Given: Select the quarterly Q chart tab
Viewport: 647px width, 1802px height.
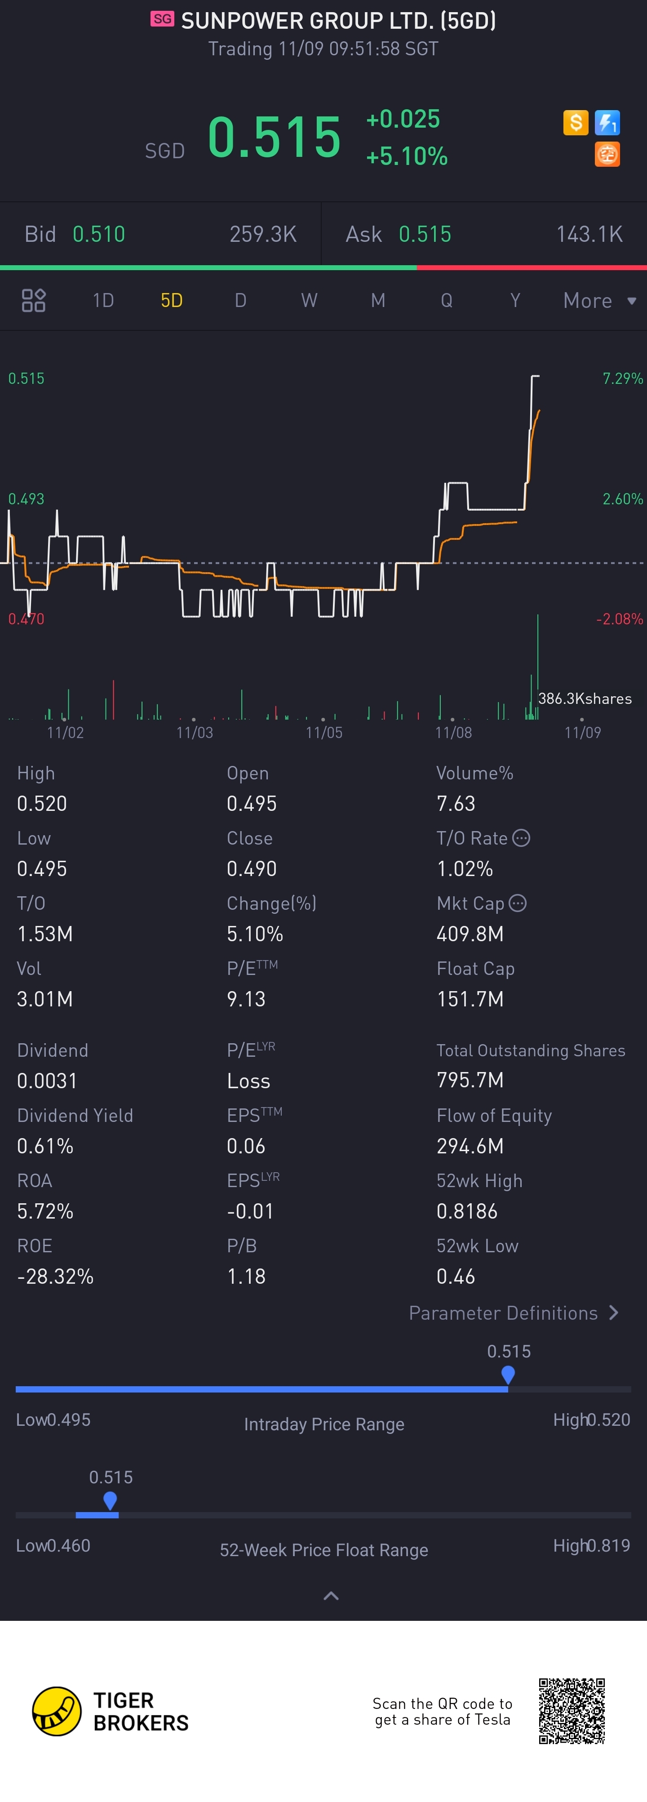Looking at the screenshot, I should (446, 300).
